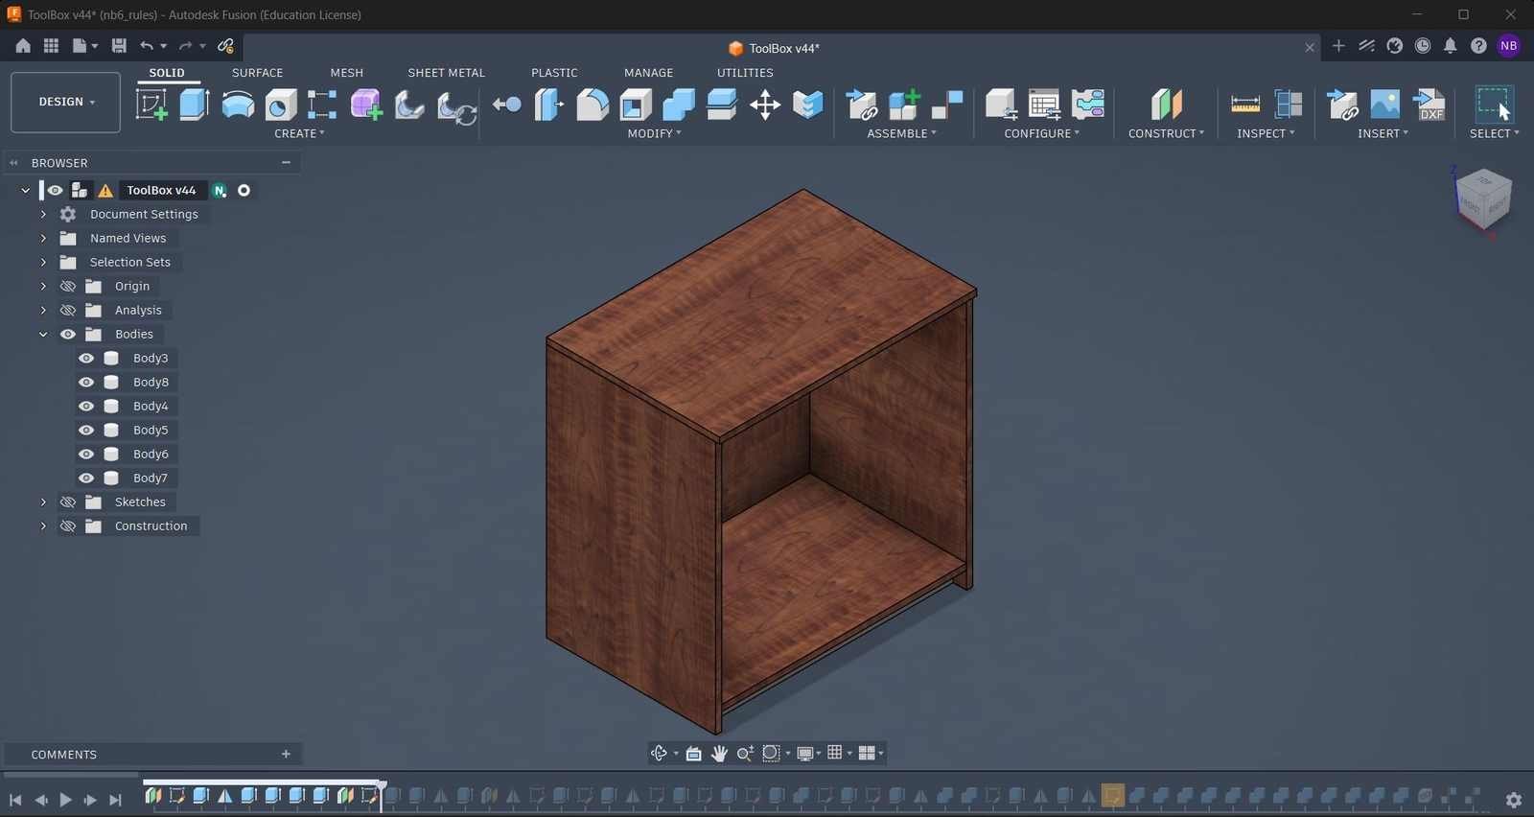Screen dimensions: 1534x817
Task: Select Body7 in the browser
Action: [151, 478]
